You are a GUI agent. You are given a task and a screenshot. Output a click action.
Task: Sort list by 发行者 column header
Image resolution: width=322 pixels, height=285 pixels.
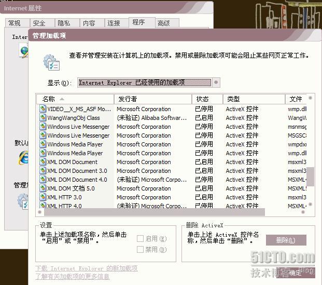(x=153, y=99)
